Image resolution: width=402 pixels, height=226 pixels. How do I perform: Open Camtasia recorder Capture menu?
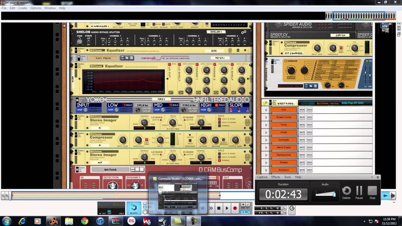[262, 177]
